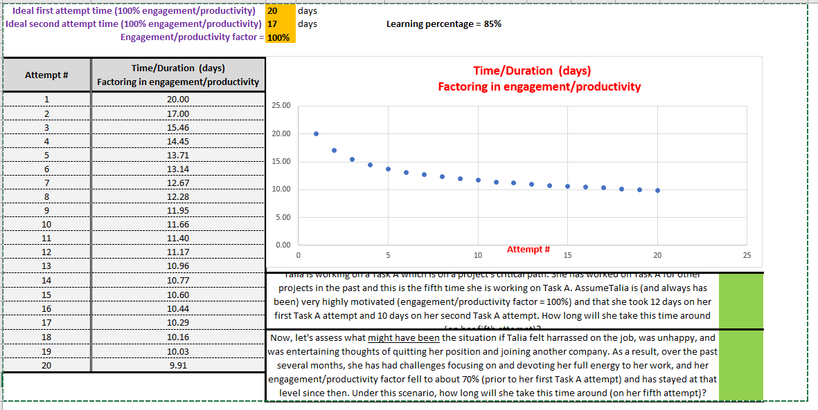The image size is (818, 410).
Task: Select green answer cell for the 70% scenario question
Action: point(741,366)
